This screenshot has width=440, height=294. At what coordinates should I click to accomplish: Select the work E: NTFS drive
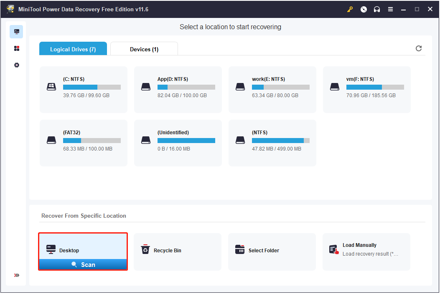point(272,89)
